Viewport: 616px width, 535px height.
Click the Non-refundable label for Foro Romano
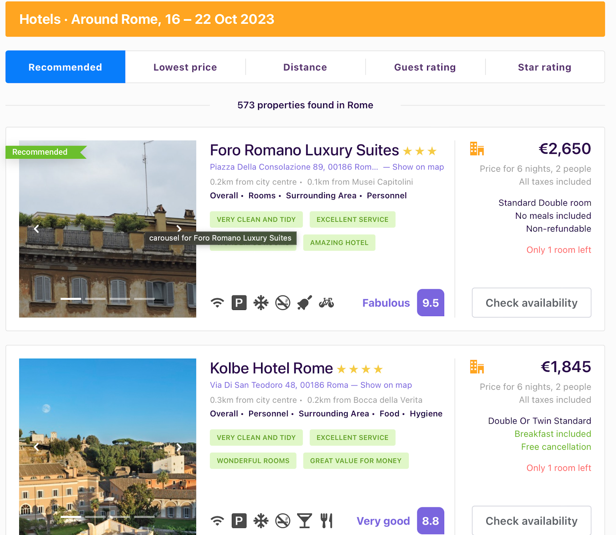(559, 229)
